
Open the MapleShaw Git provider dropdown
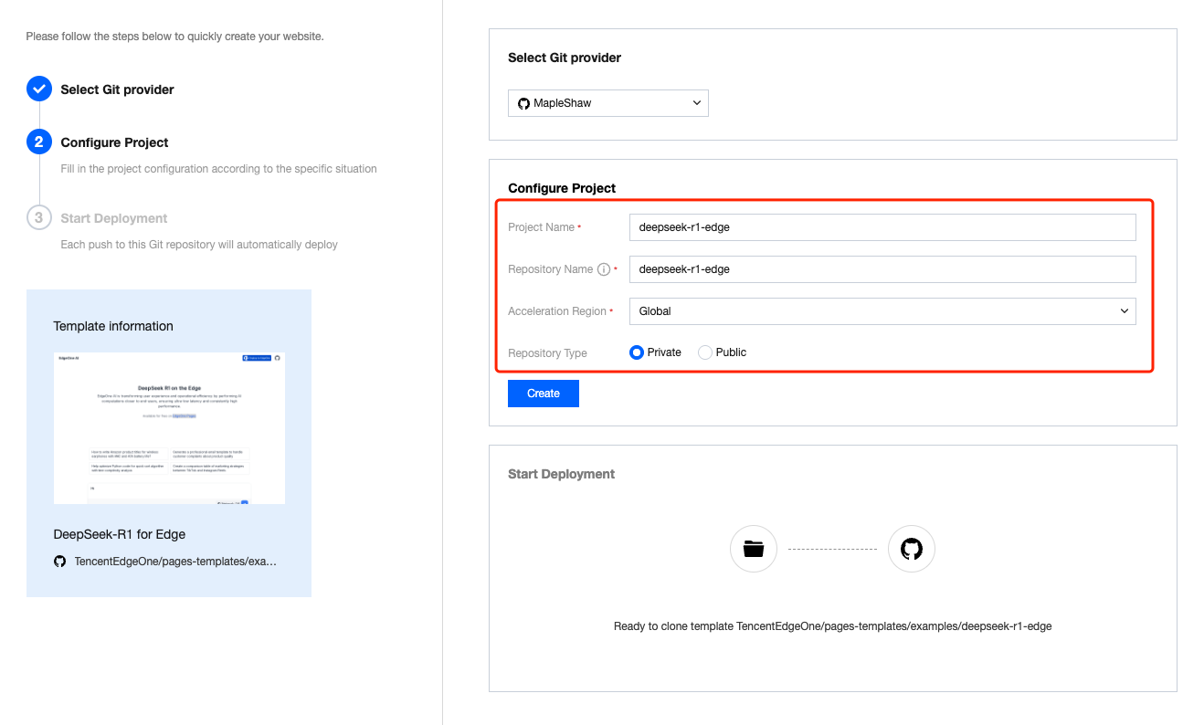click(x=608, y=103)
